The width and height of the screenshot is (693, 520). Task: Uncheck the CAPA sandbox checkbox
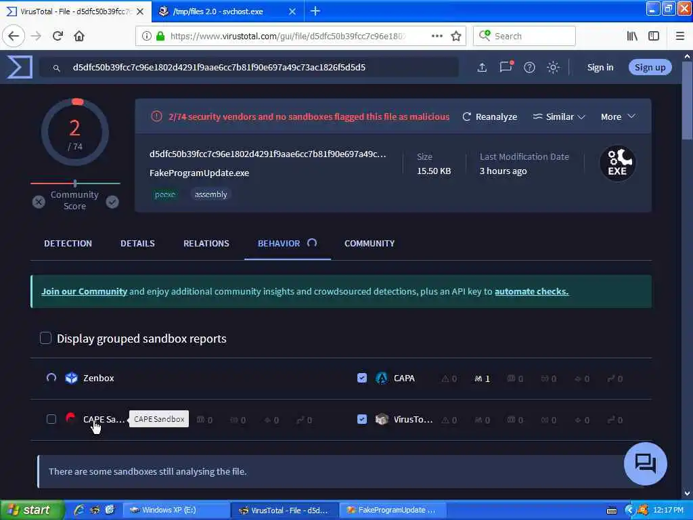coord(362,378)
